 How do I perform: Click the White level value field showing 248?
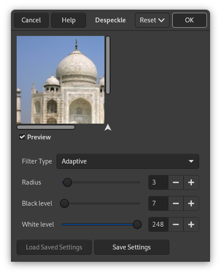click(158, 224)
